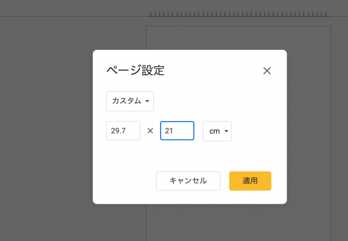Click the × symbol between dimension fields
Screen dimensions: 348x241
[150, 131]
